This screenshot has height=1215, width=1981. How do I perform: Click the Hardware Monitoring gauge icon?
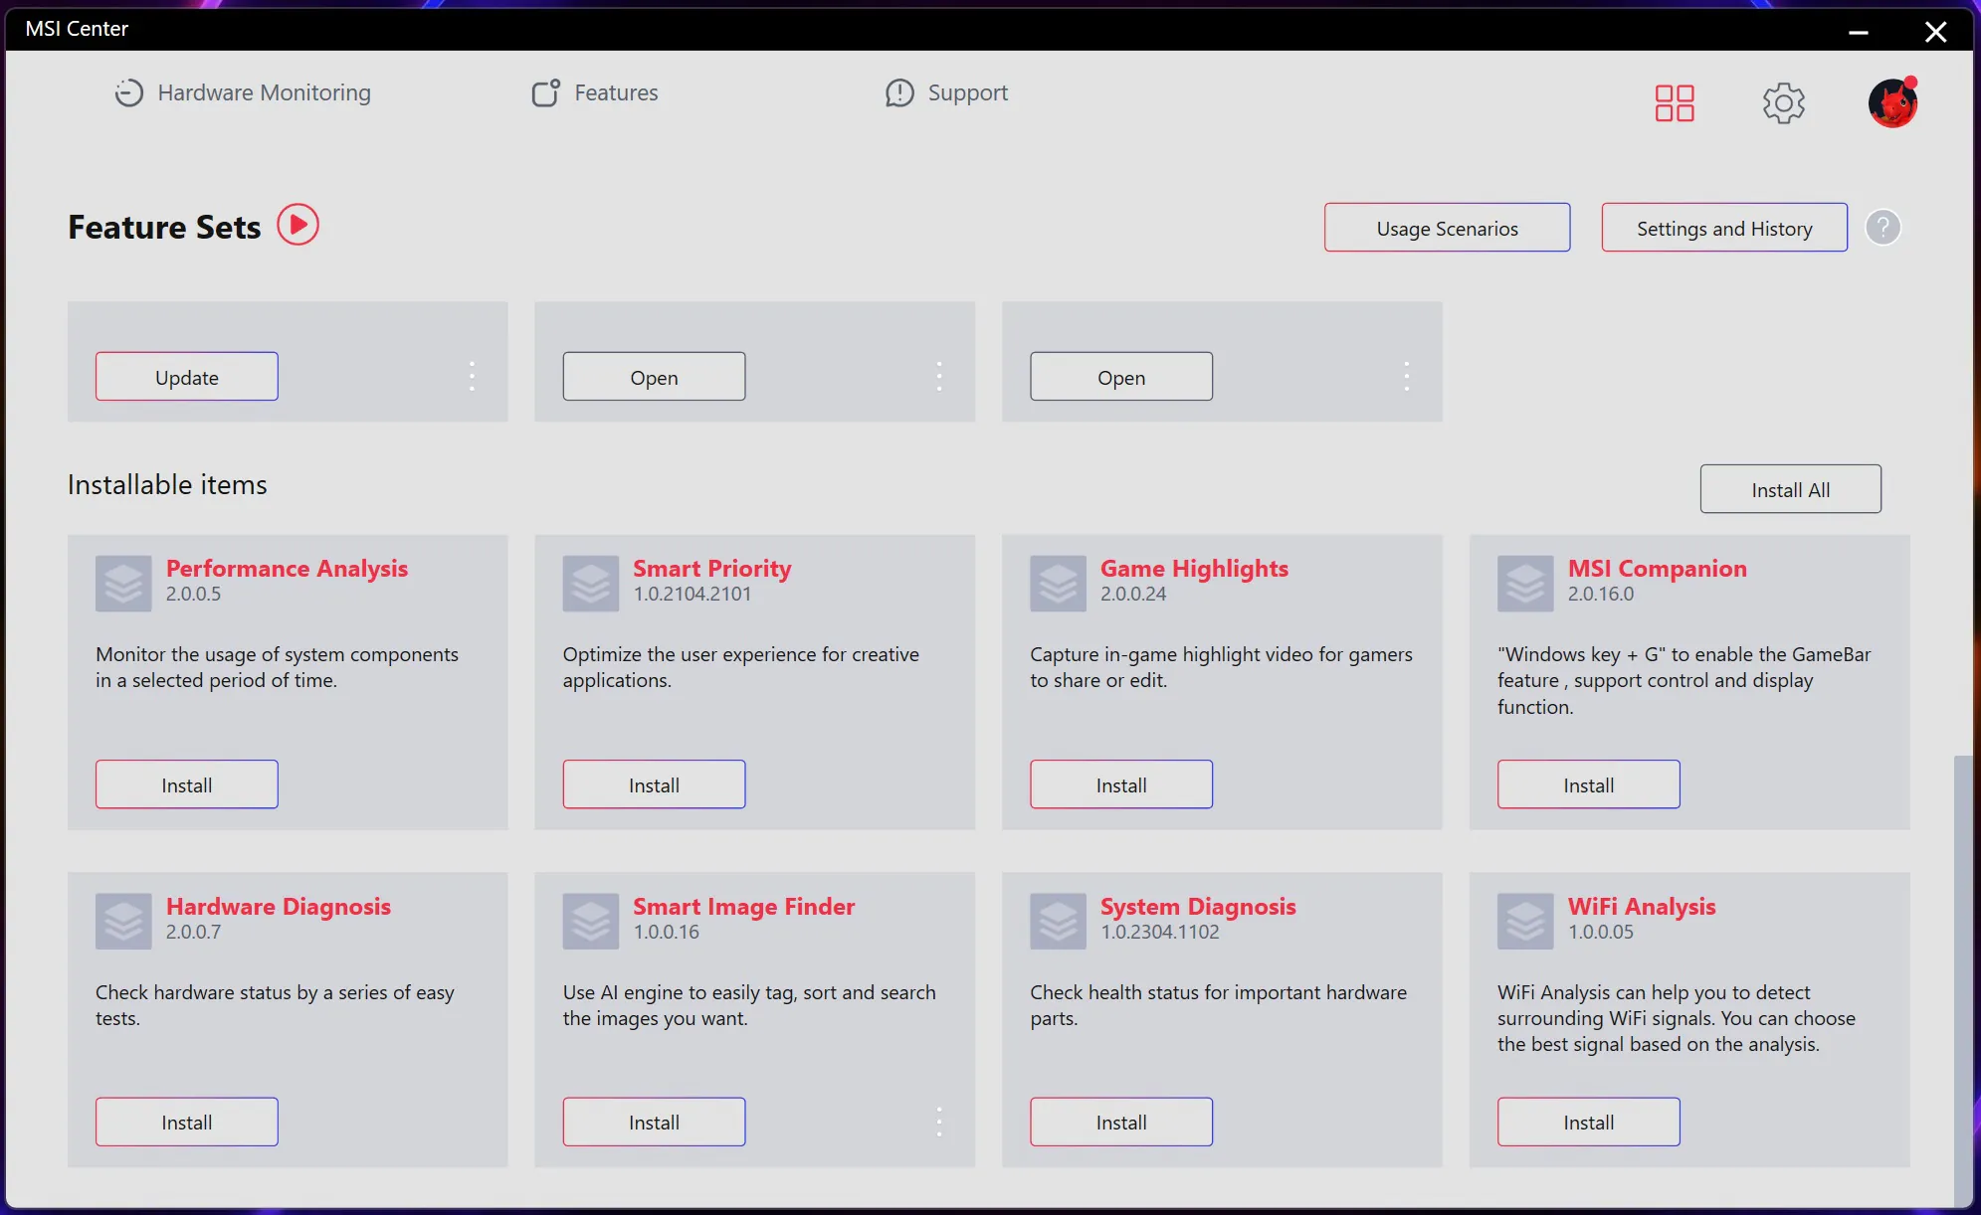[128, 92]
